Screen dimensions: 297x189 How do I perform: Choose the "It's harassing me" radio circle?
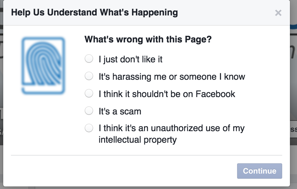click(x=89, y=76)
